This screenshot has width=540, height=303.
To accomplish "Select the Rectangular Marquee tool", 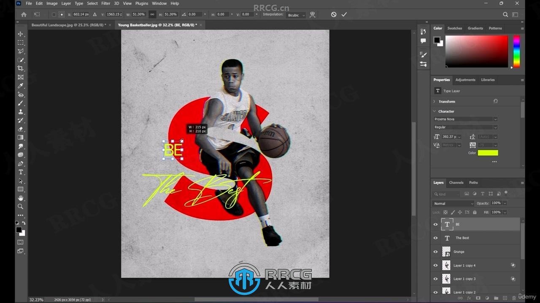I will [20, 43].
